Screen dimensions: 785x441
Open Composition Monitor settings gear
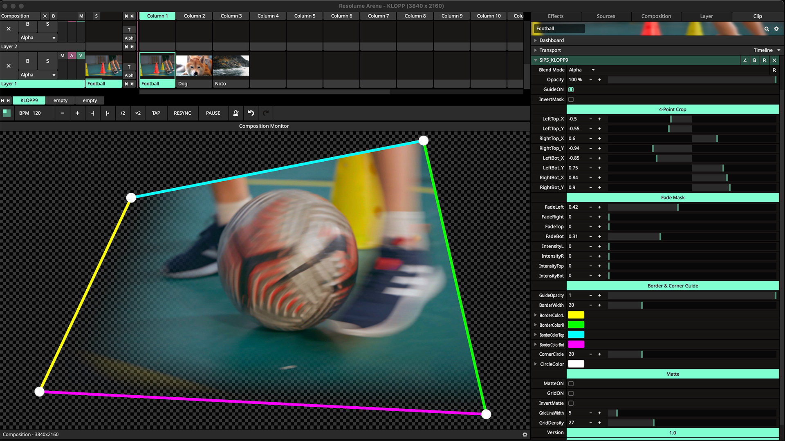coord(525,434)
